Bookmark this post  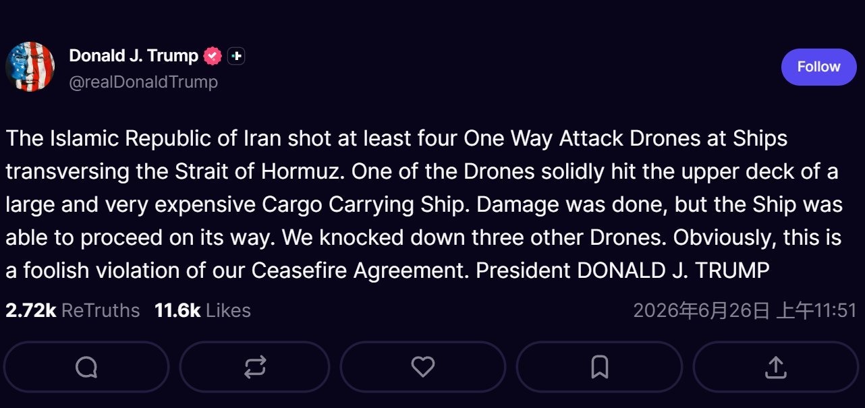(x=599, y=367)
